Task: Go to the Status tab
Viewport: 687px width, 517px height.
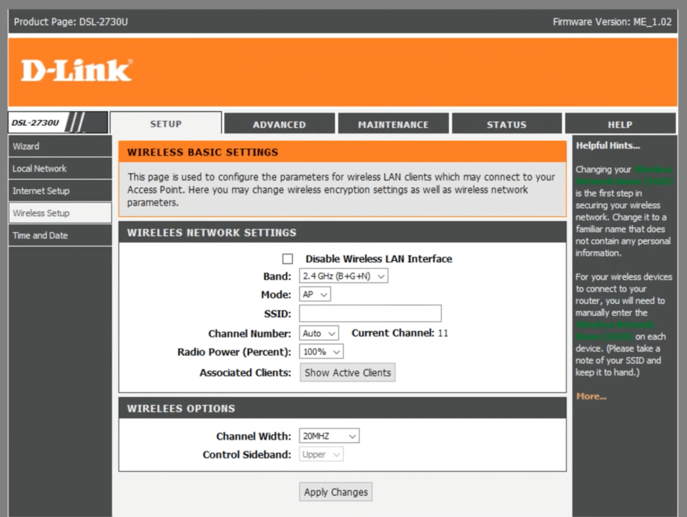Action: coord(507,125)
